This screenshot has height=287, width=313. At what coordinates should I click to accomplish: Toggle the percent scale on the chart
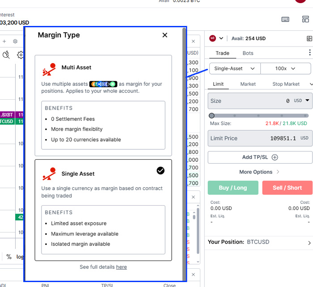tap(8, 257)
